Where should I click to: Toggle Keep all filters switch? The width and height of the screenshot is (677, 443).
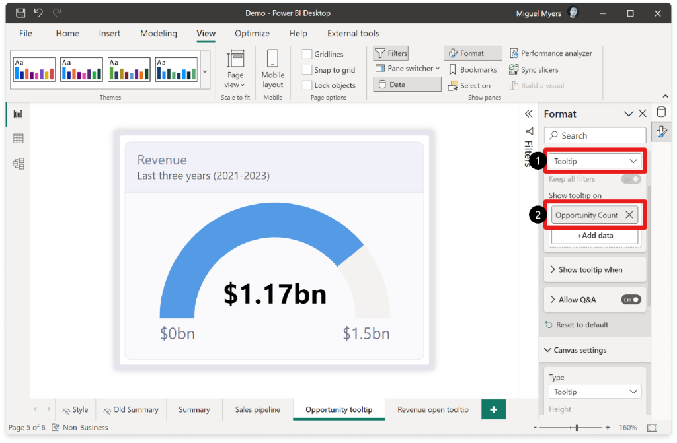[x=631, y=179]
